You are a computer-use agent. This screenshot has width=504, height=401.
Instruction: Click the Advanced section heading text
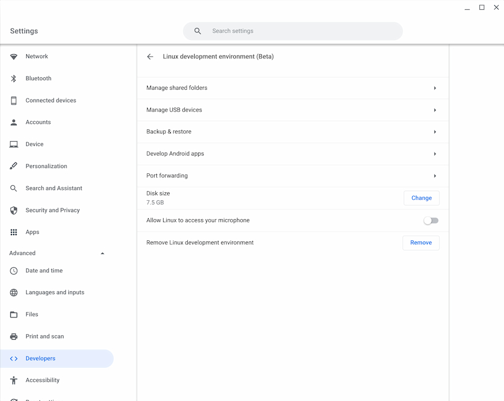[22, 253]
